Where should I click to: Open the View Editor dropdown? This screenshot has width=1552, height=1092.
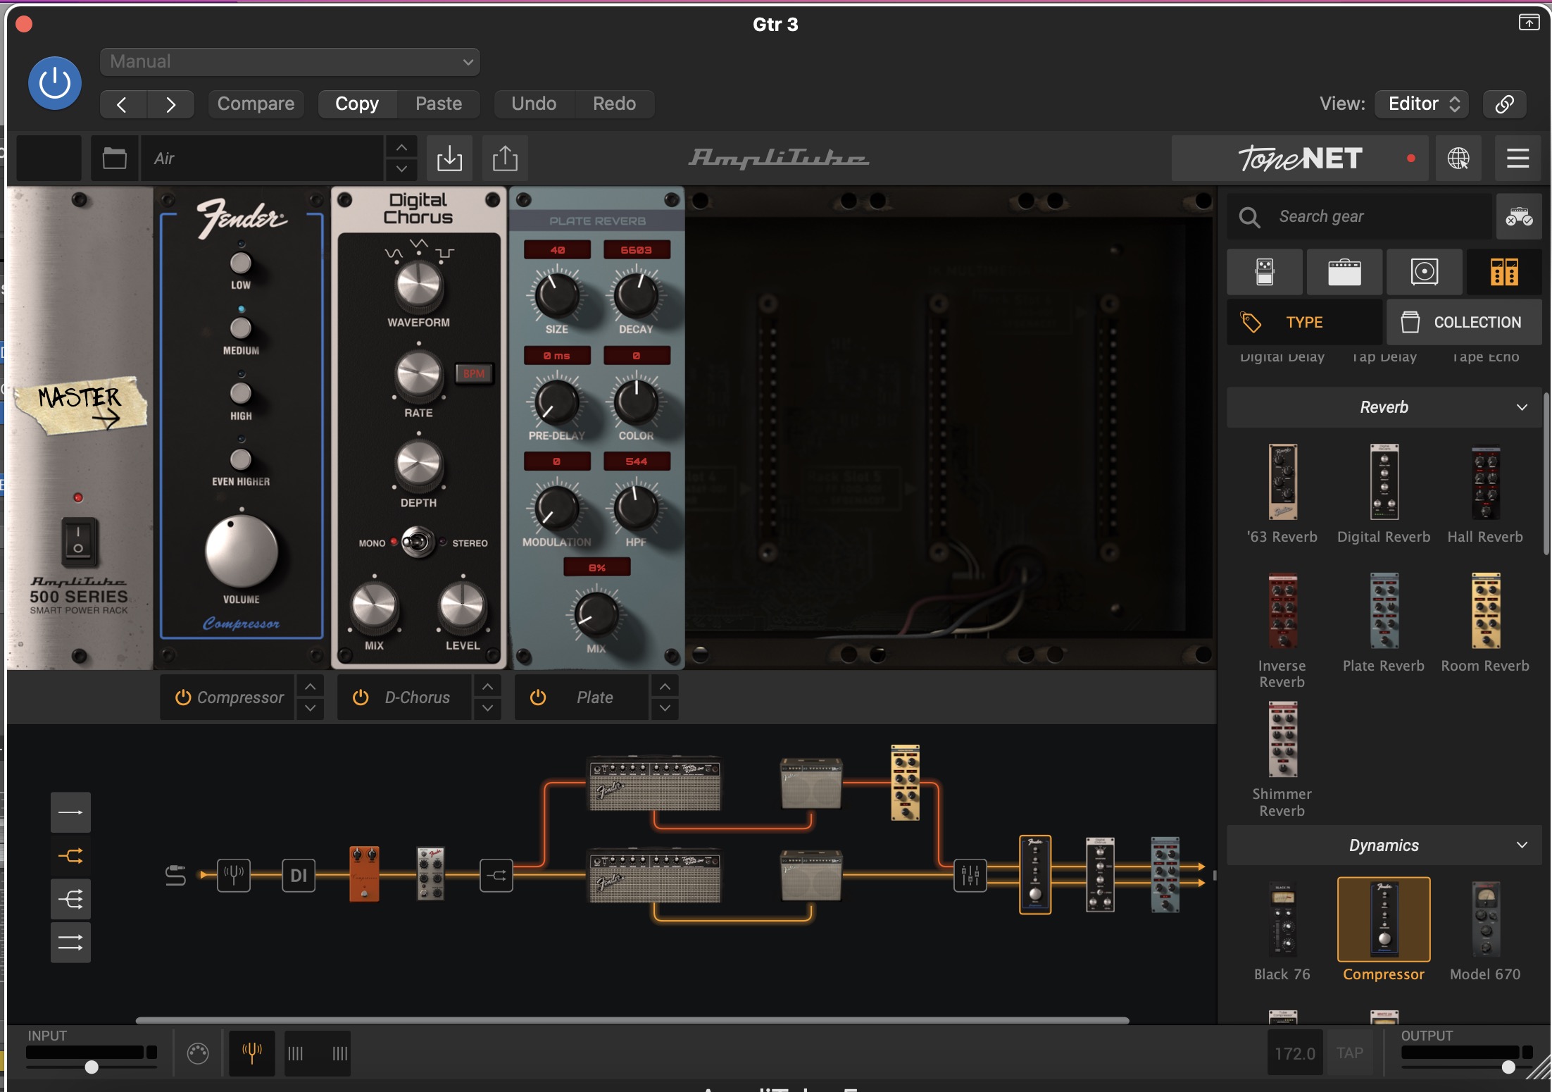1422,104
